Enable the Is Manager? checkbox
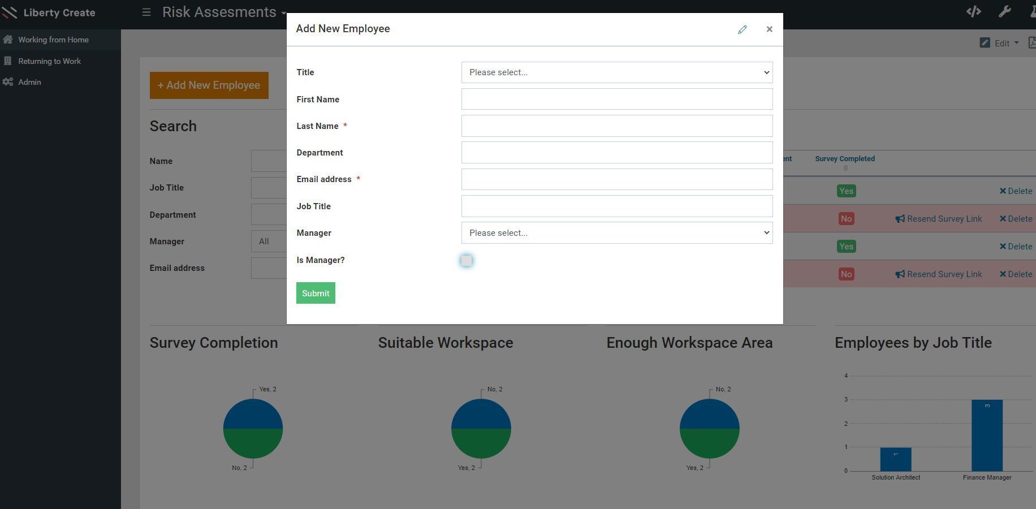1036x509 pixels. (x=466, y=261)
